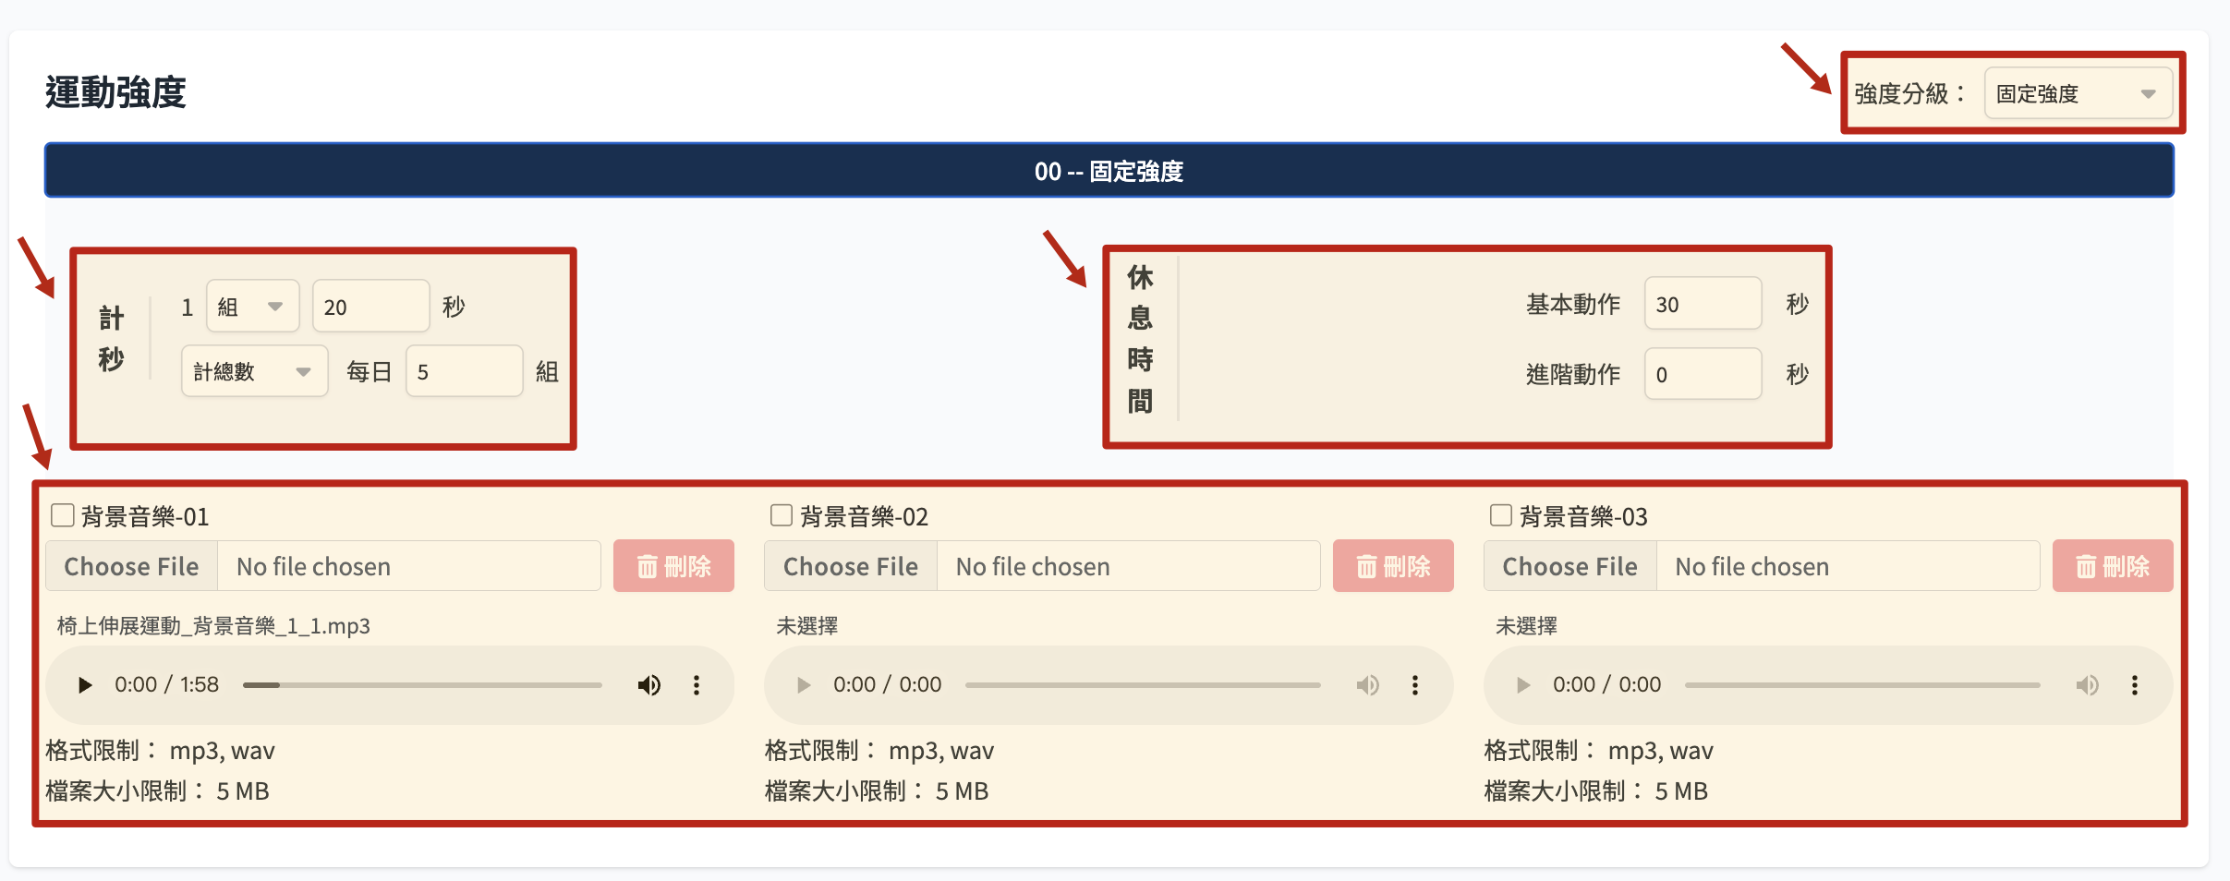
Task: Click the 基本動作 rest seconds field
Action: 1702,304
